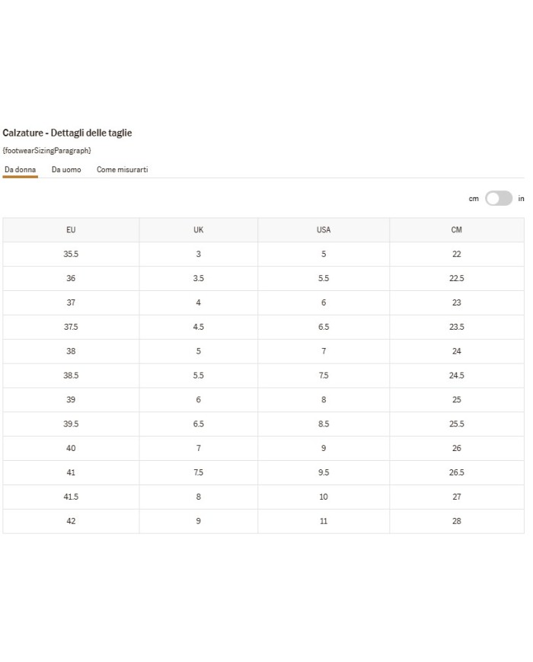The height and width of the screenshot is (662, 533).
Task: Click the 26.5 value in CM column
Action: tap(456, 472)
